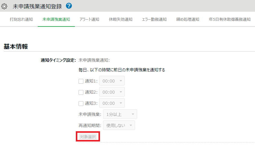This screenshot has width=255, height=146.
Task: Select the 未申請残業通知 tab
Action: tap(56, 20)
